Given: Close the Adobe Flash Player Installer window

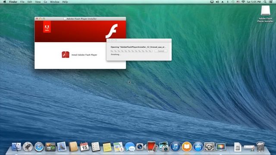Looking at the screenshot, I should (x=37, y=19).
